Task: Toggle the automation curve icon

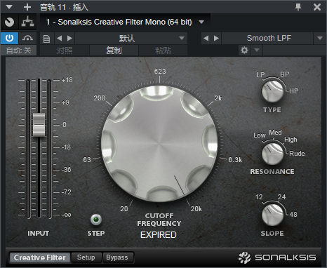Action: point(27,38)
